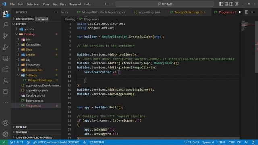The image size is (258, 145).
Task: Open Explorer panel more actions ellipsis
Action: pos(56,12)
